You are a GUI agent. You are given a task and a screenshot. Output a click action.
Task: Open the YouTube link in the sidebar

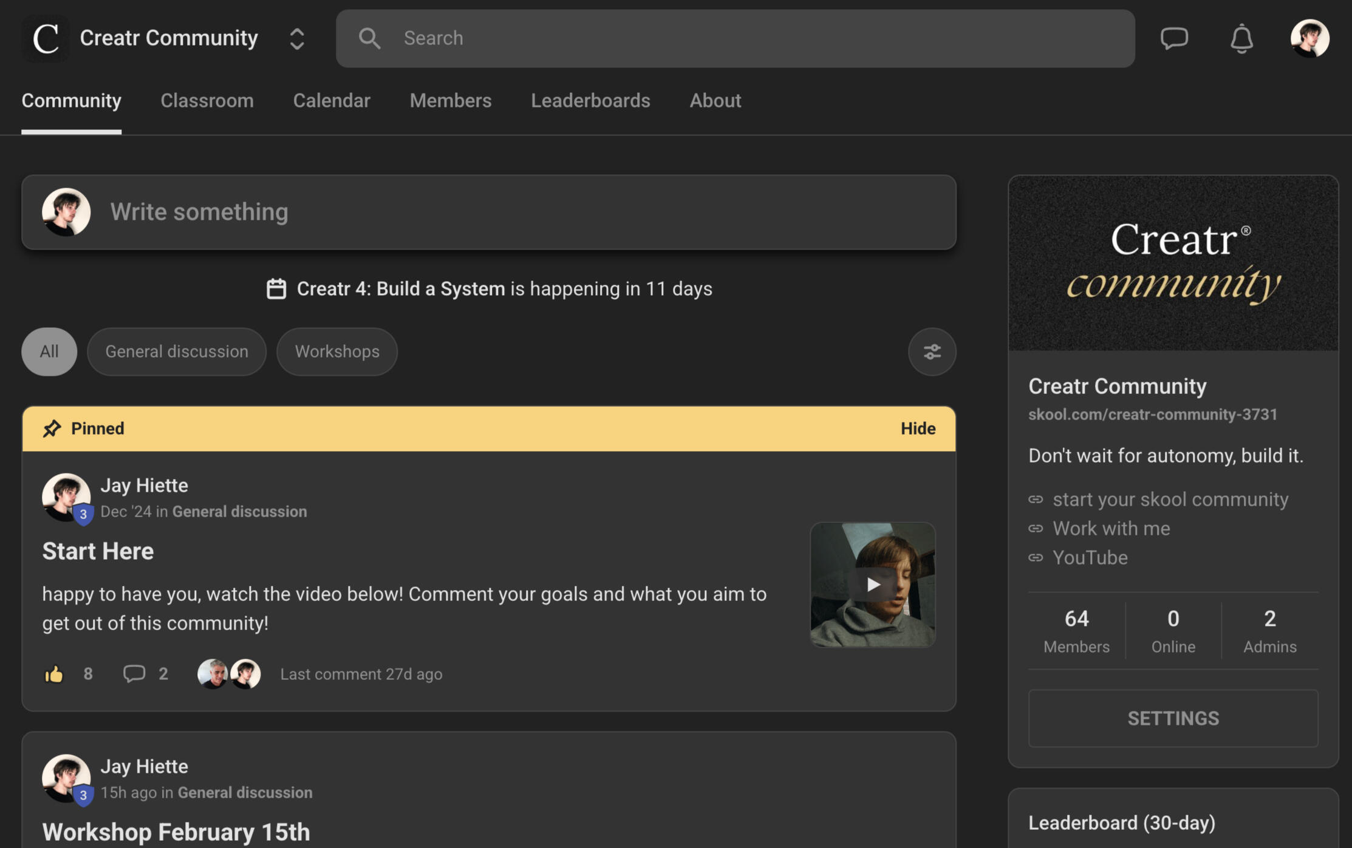(x=1090, y=557)
